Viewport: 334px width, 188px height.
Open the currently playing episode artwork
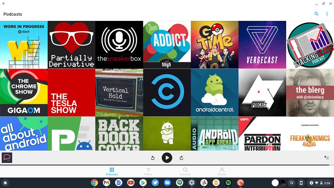coord(7,158)
